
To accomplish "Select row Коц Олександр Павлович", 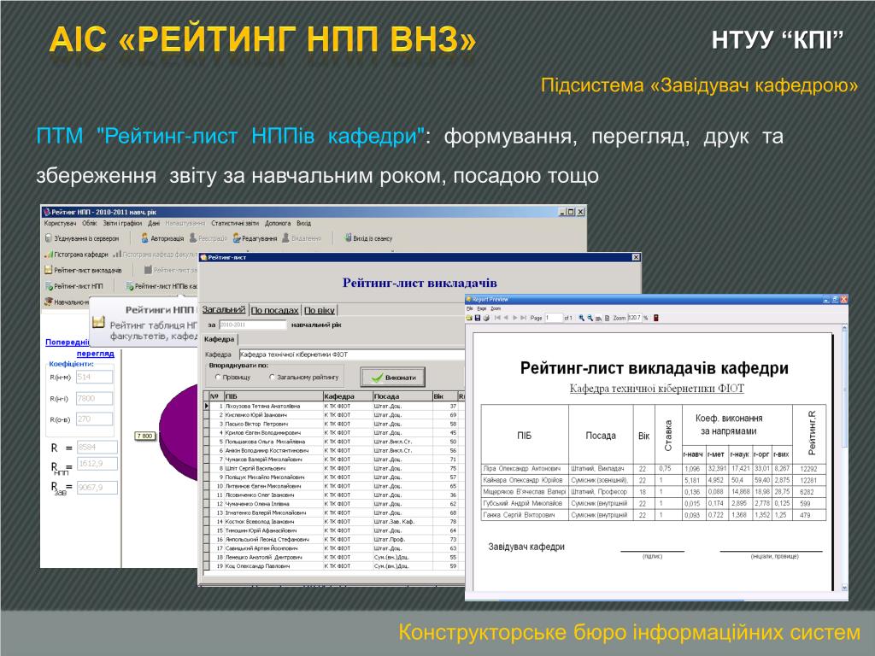I will coord(334,566).
